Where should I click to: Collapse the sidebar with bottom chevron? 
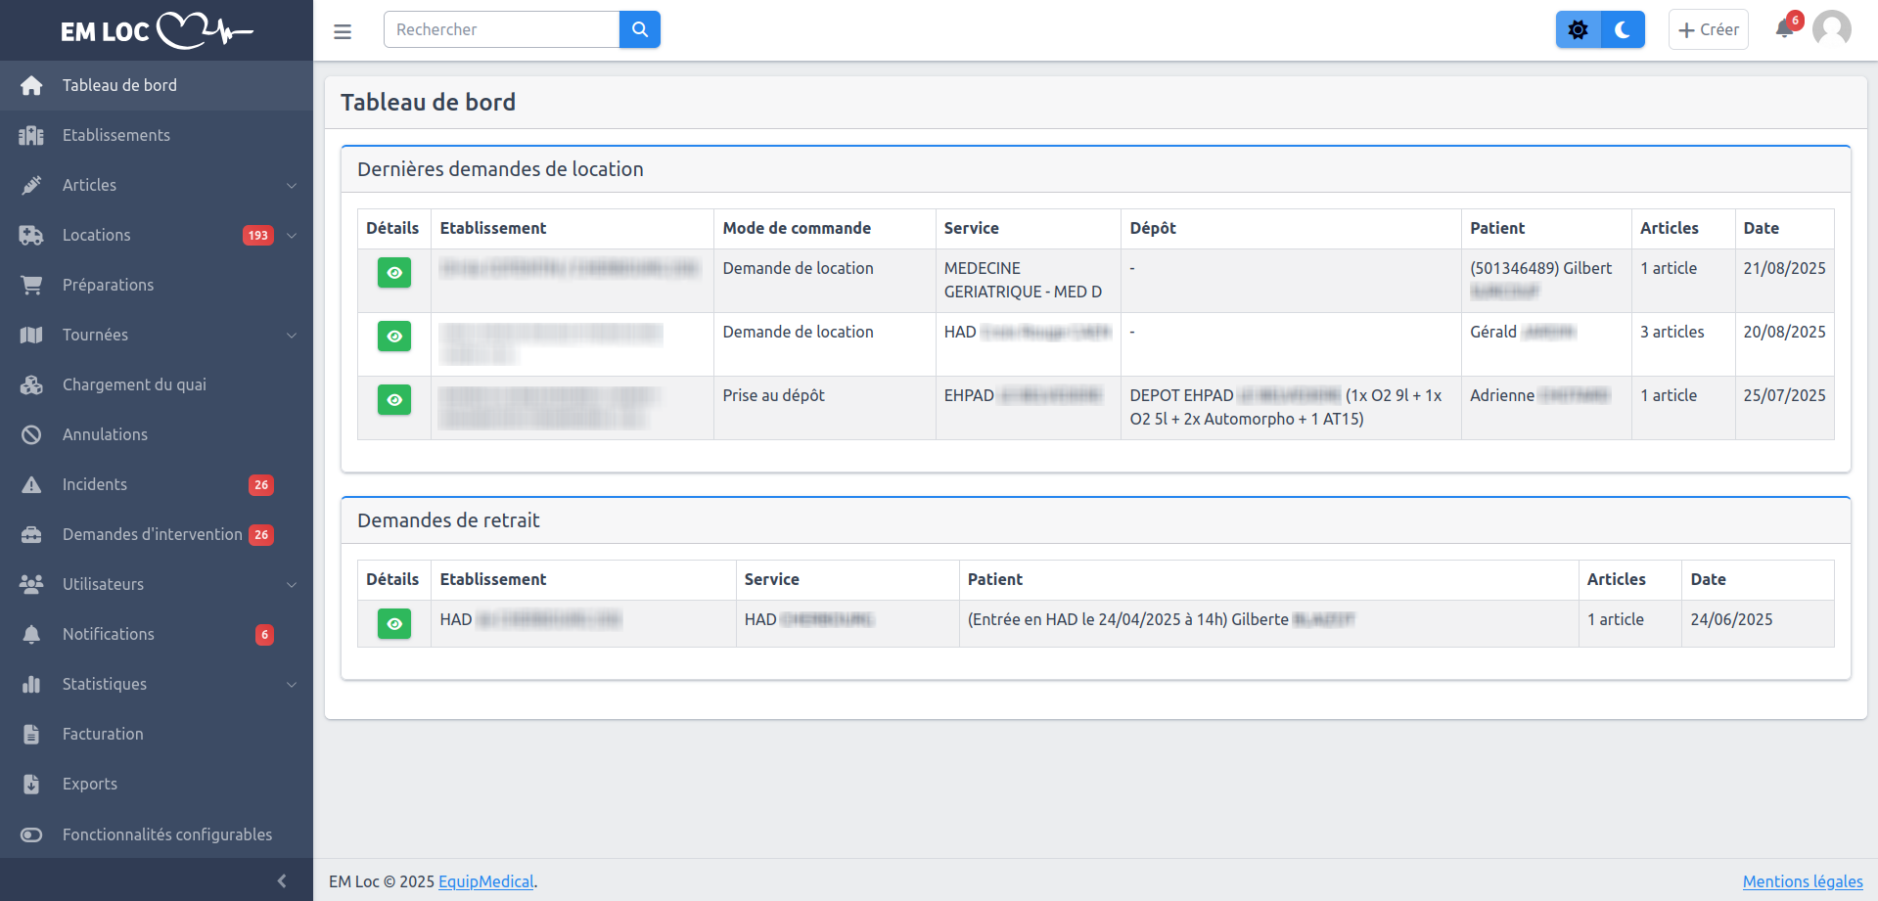tap(282, 880)
